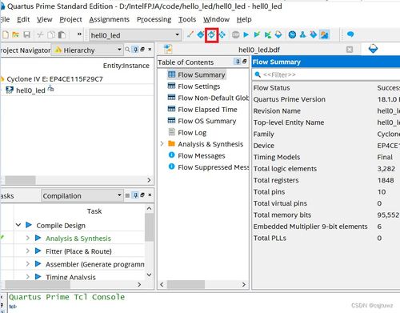The width and height of the screenshot is (400, 313).
Task: Click the gray Stop Processing toolbar icon
Action: click(235, 34)
